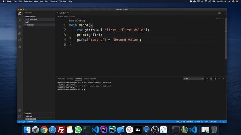Open the Selection menu in menu bar
The height and width of the screenshot is (135, 241).
(28, 1)
